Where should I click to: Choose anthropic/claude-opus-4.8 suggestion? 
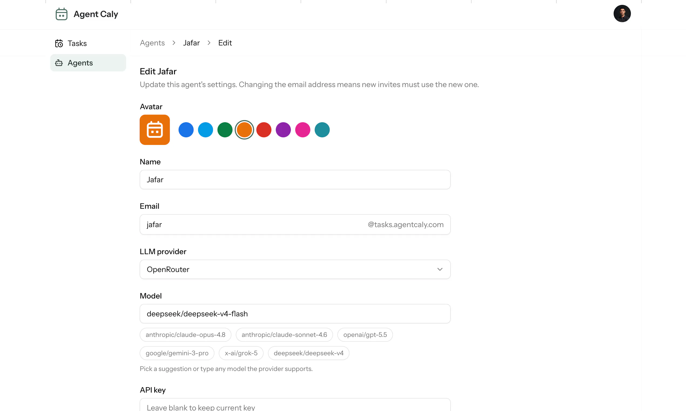pos(185,335)
